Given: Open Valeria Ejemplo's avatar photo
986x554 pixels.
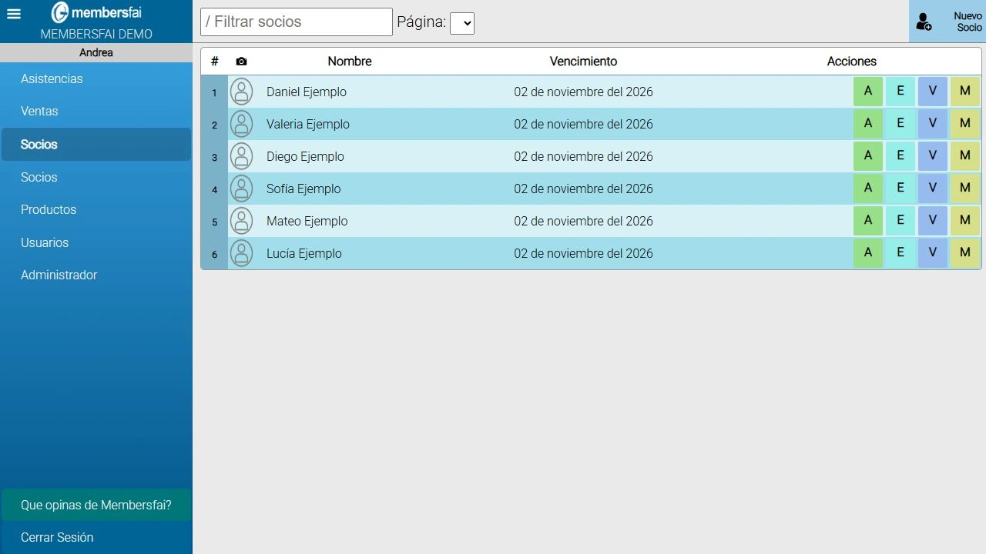Looking at the screenshot, I should [241, 124].
